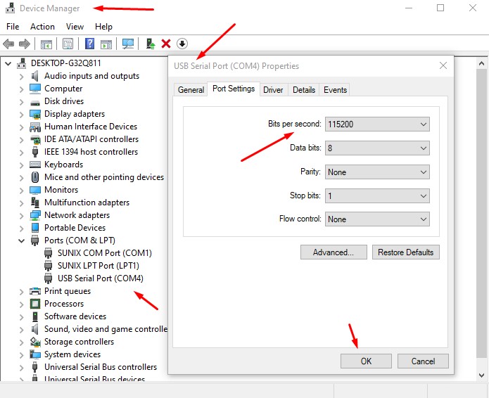Click the Storage controllers icon
This screenshot has width=489, height=398.
(35, 342)
